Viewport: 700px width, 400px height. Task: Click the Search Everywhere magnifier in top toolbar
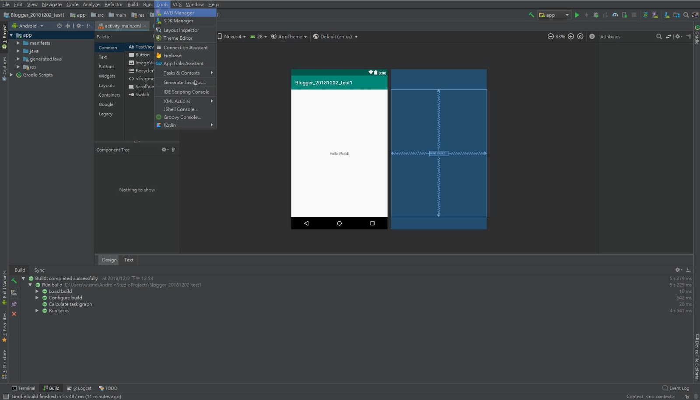coord(686,15)
